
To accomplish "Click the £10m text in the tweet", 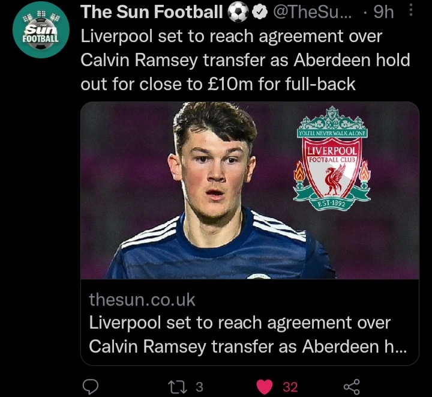I will click(230, 84).
